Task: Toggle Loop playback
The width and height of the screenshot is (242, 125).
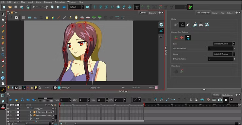Action: pyautogui.click(x=22, y=100)
